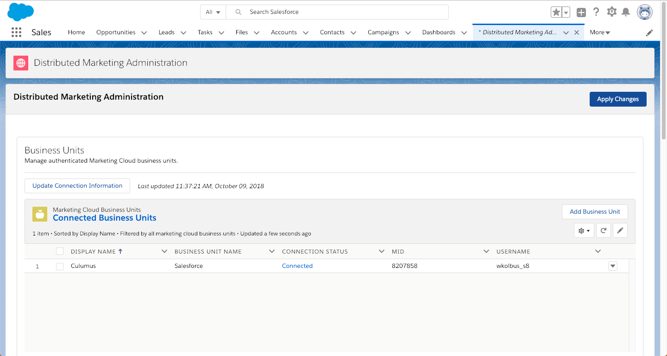Click the Culumus display name cell

tap(83, 266)
